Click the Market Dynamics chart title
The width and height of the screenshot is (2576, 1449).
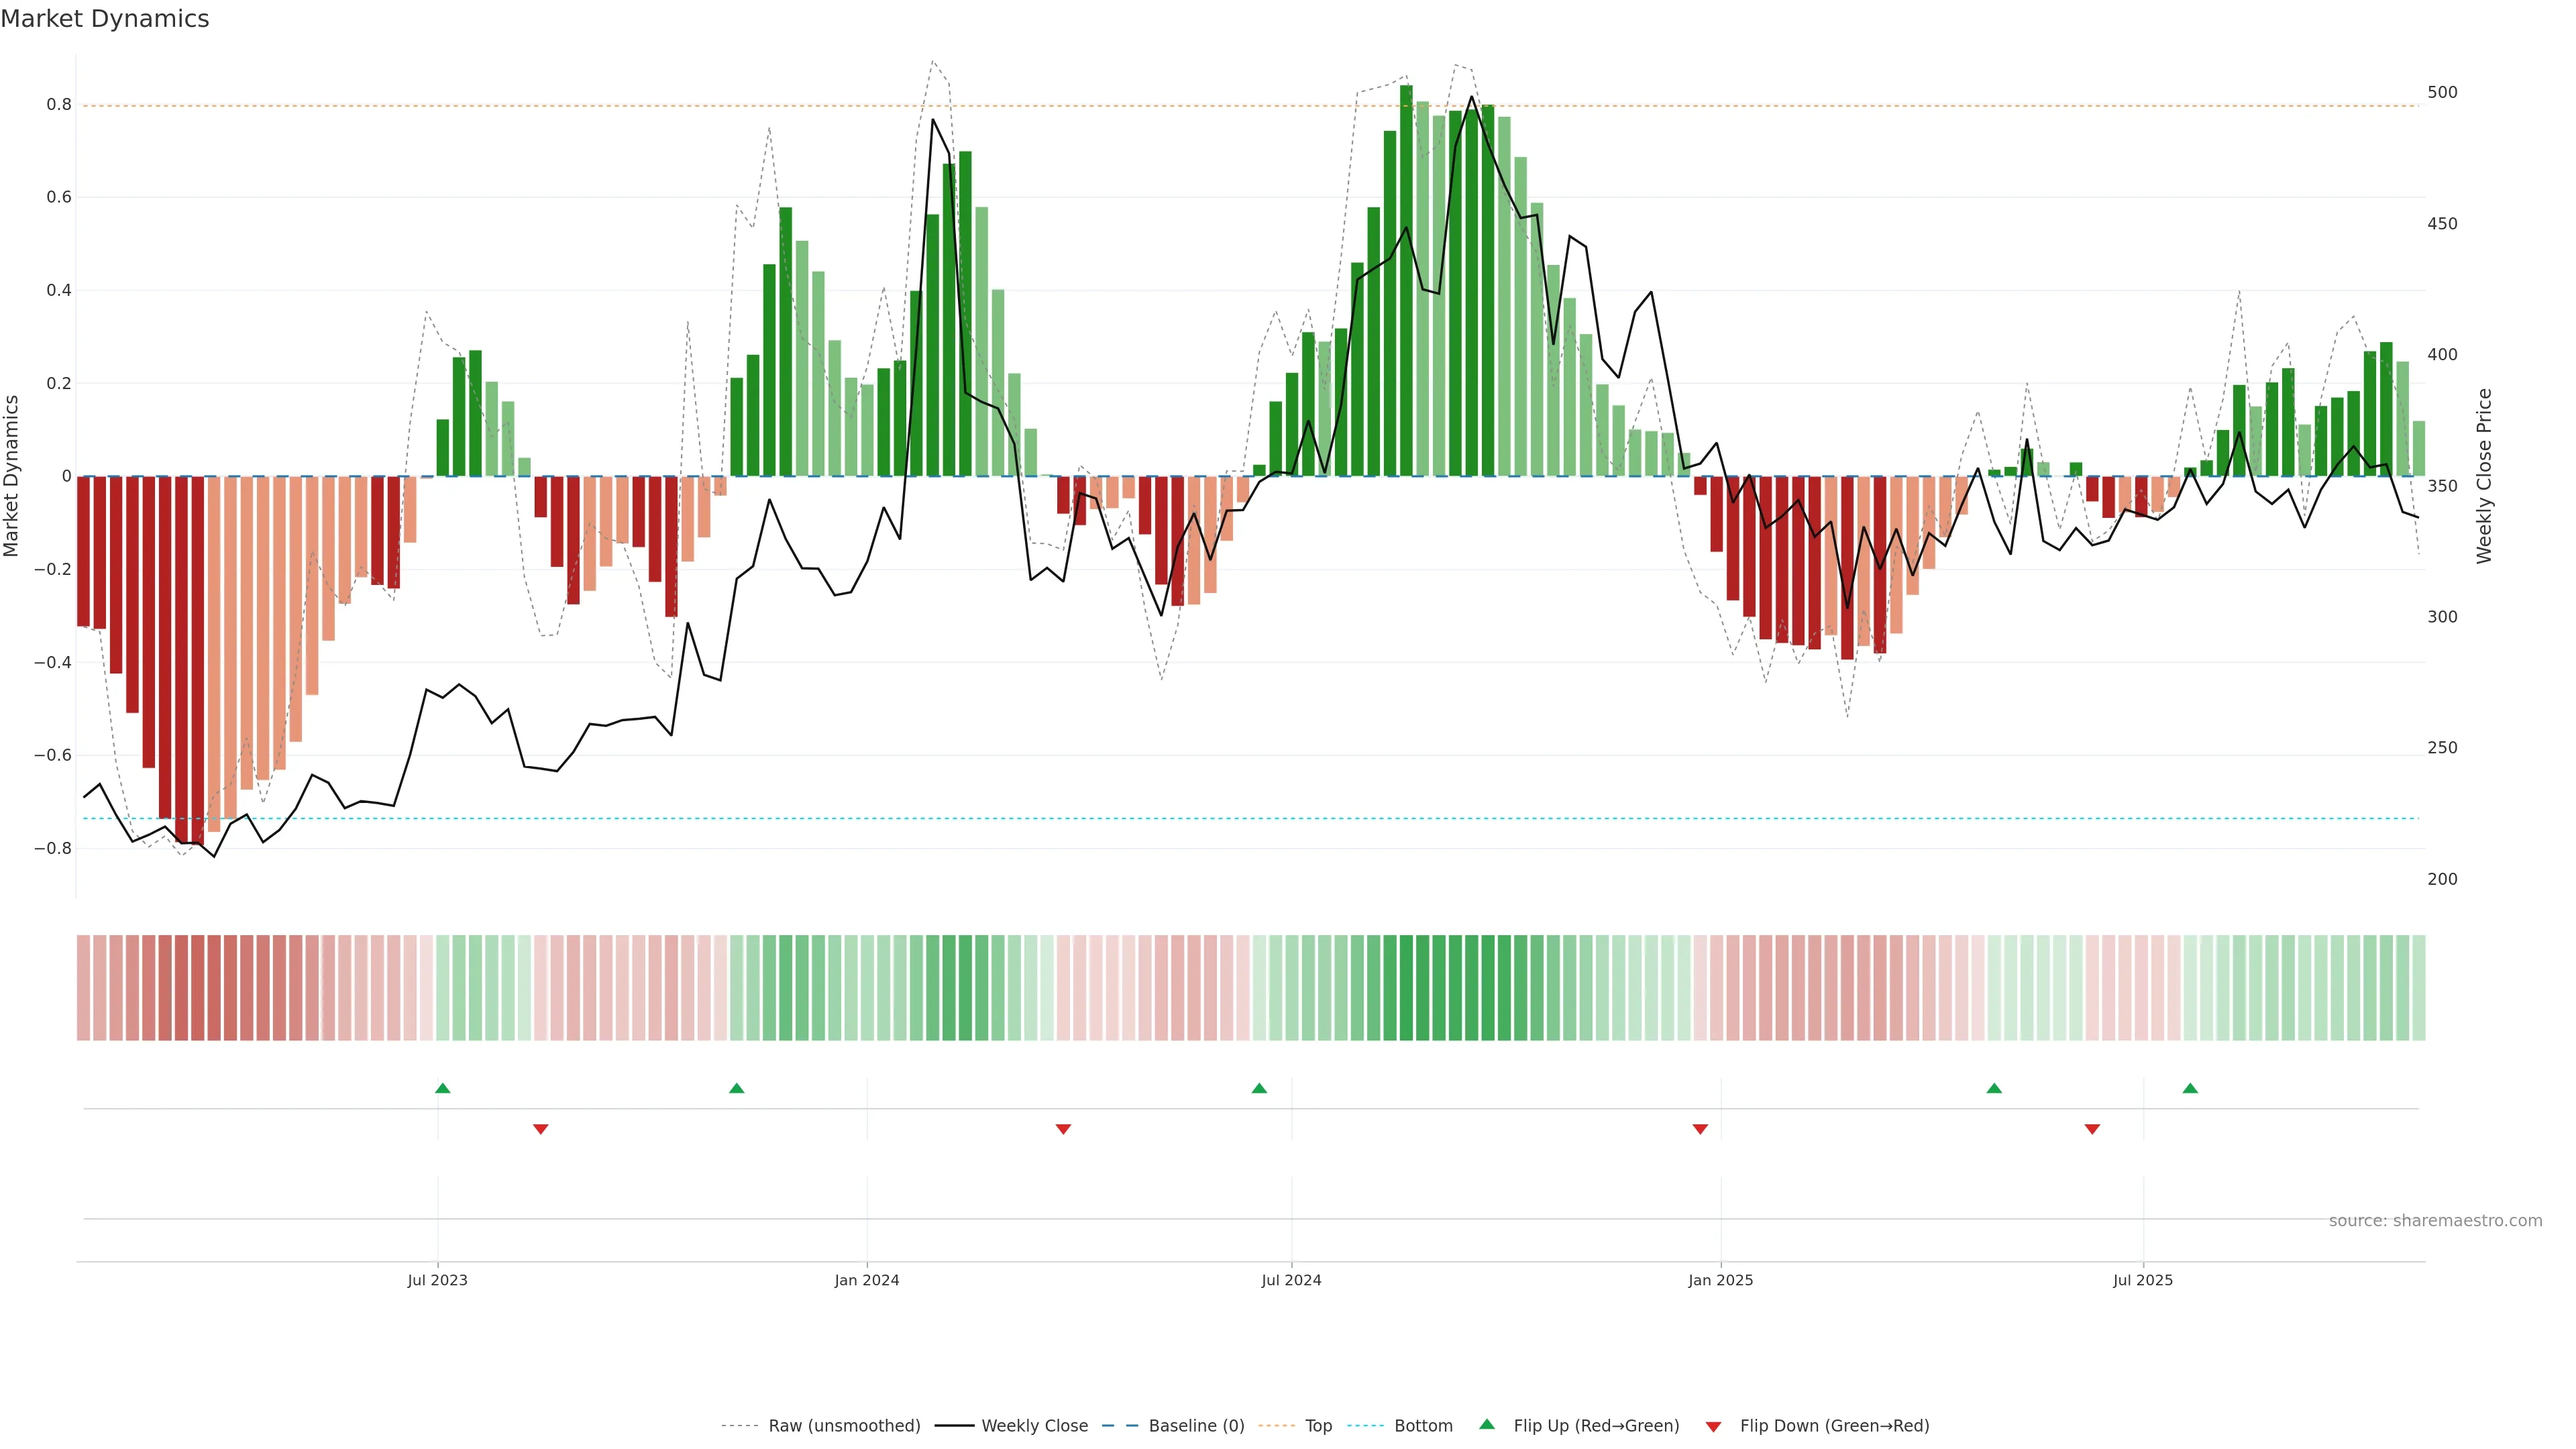[105, 19]
